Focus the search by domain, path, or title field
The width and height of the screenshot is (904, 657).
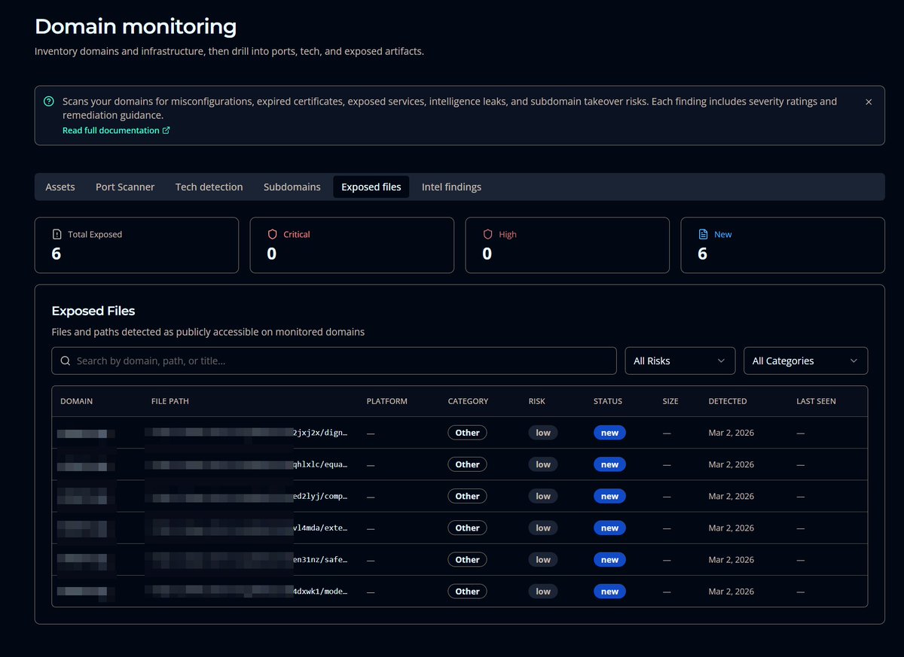point(334,360)
